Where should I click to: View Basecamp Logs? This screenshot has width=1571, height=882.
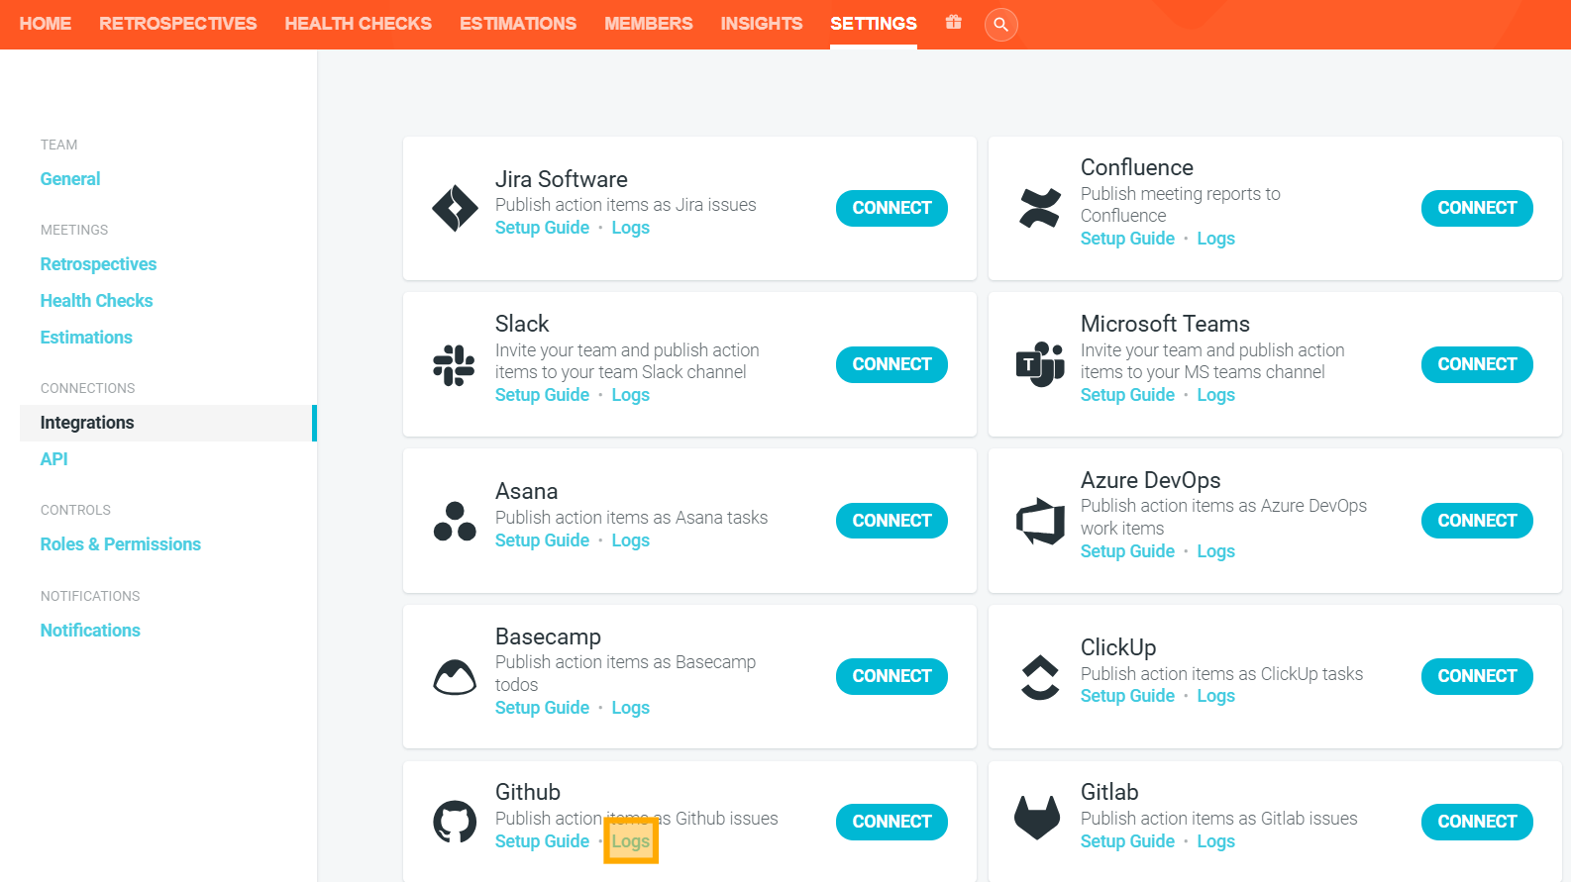point(630,708)
